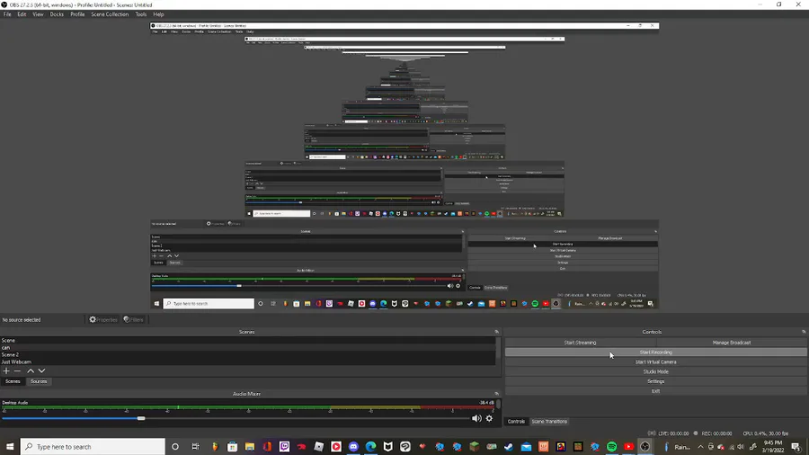Open YouTube icon in taskbar
809x455 pixels.
629,447
